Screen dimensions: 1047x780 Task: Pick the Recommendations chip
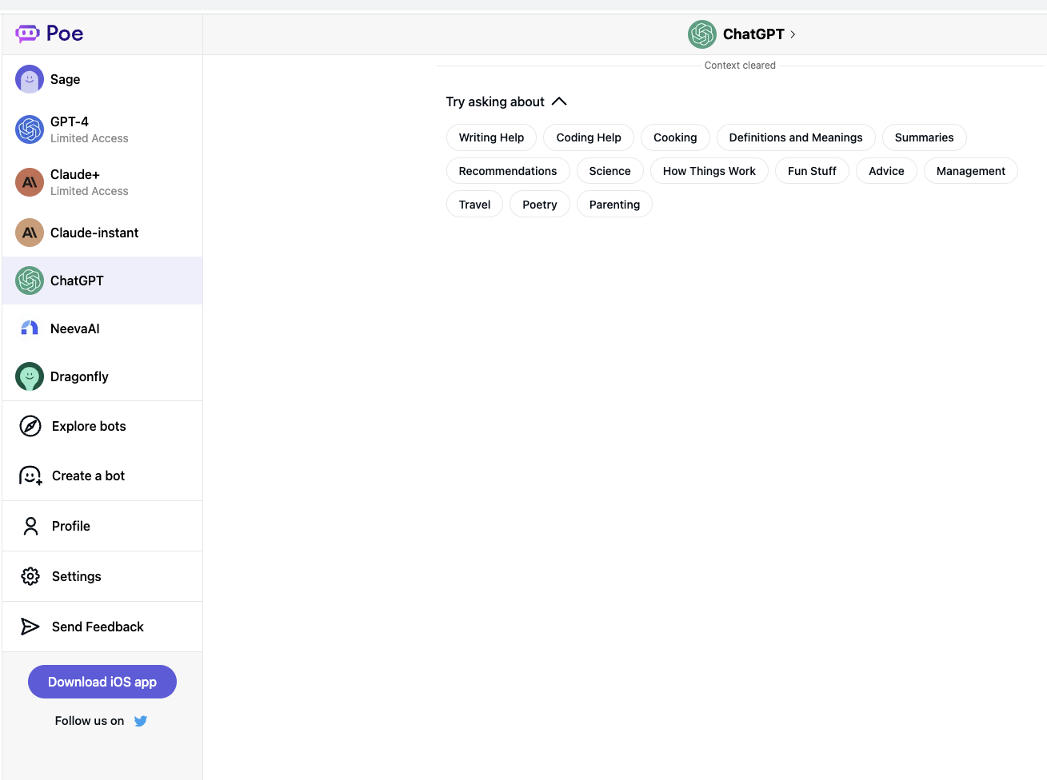pyautogui.click(x=508, y=171)
